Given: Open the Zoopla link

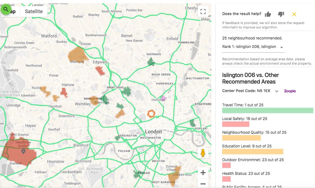Looking at the screenshot, I should tap(290, 91).
